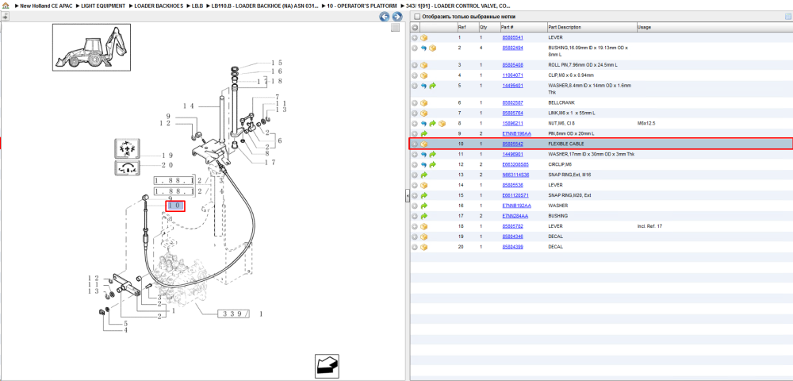The height and width of the screenshot is (381, 793).
Task: Add FLEXIBLE CABLE with the plus icon
Action: click(415, 144)
